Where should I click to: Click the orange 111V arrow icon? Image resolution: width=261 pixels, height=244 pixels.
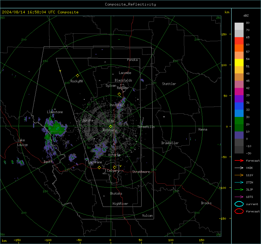[x=239, y=175]
